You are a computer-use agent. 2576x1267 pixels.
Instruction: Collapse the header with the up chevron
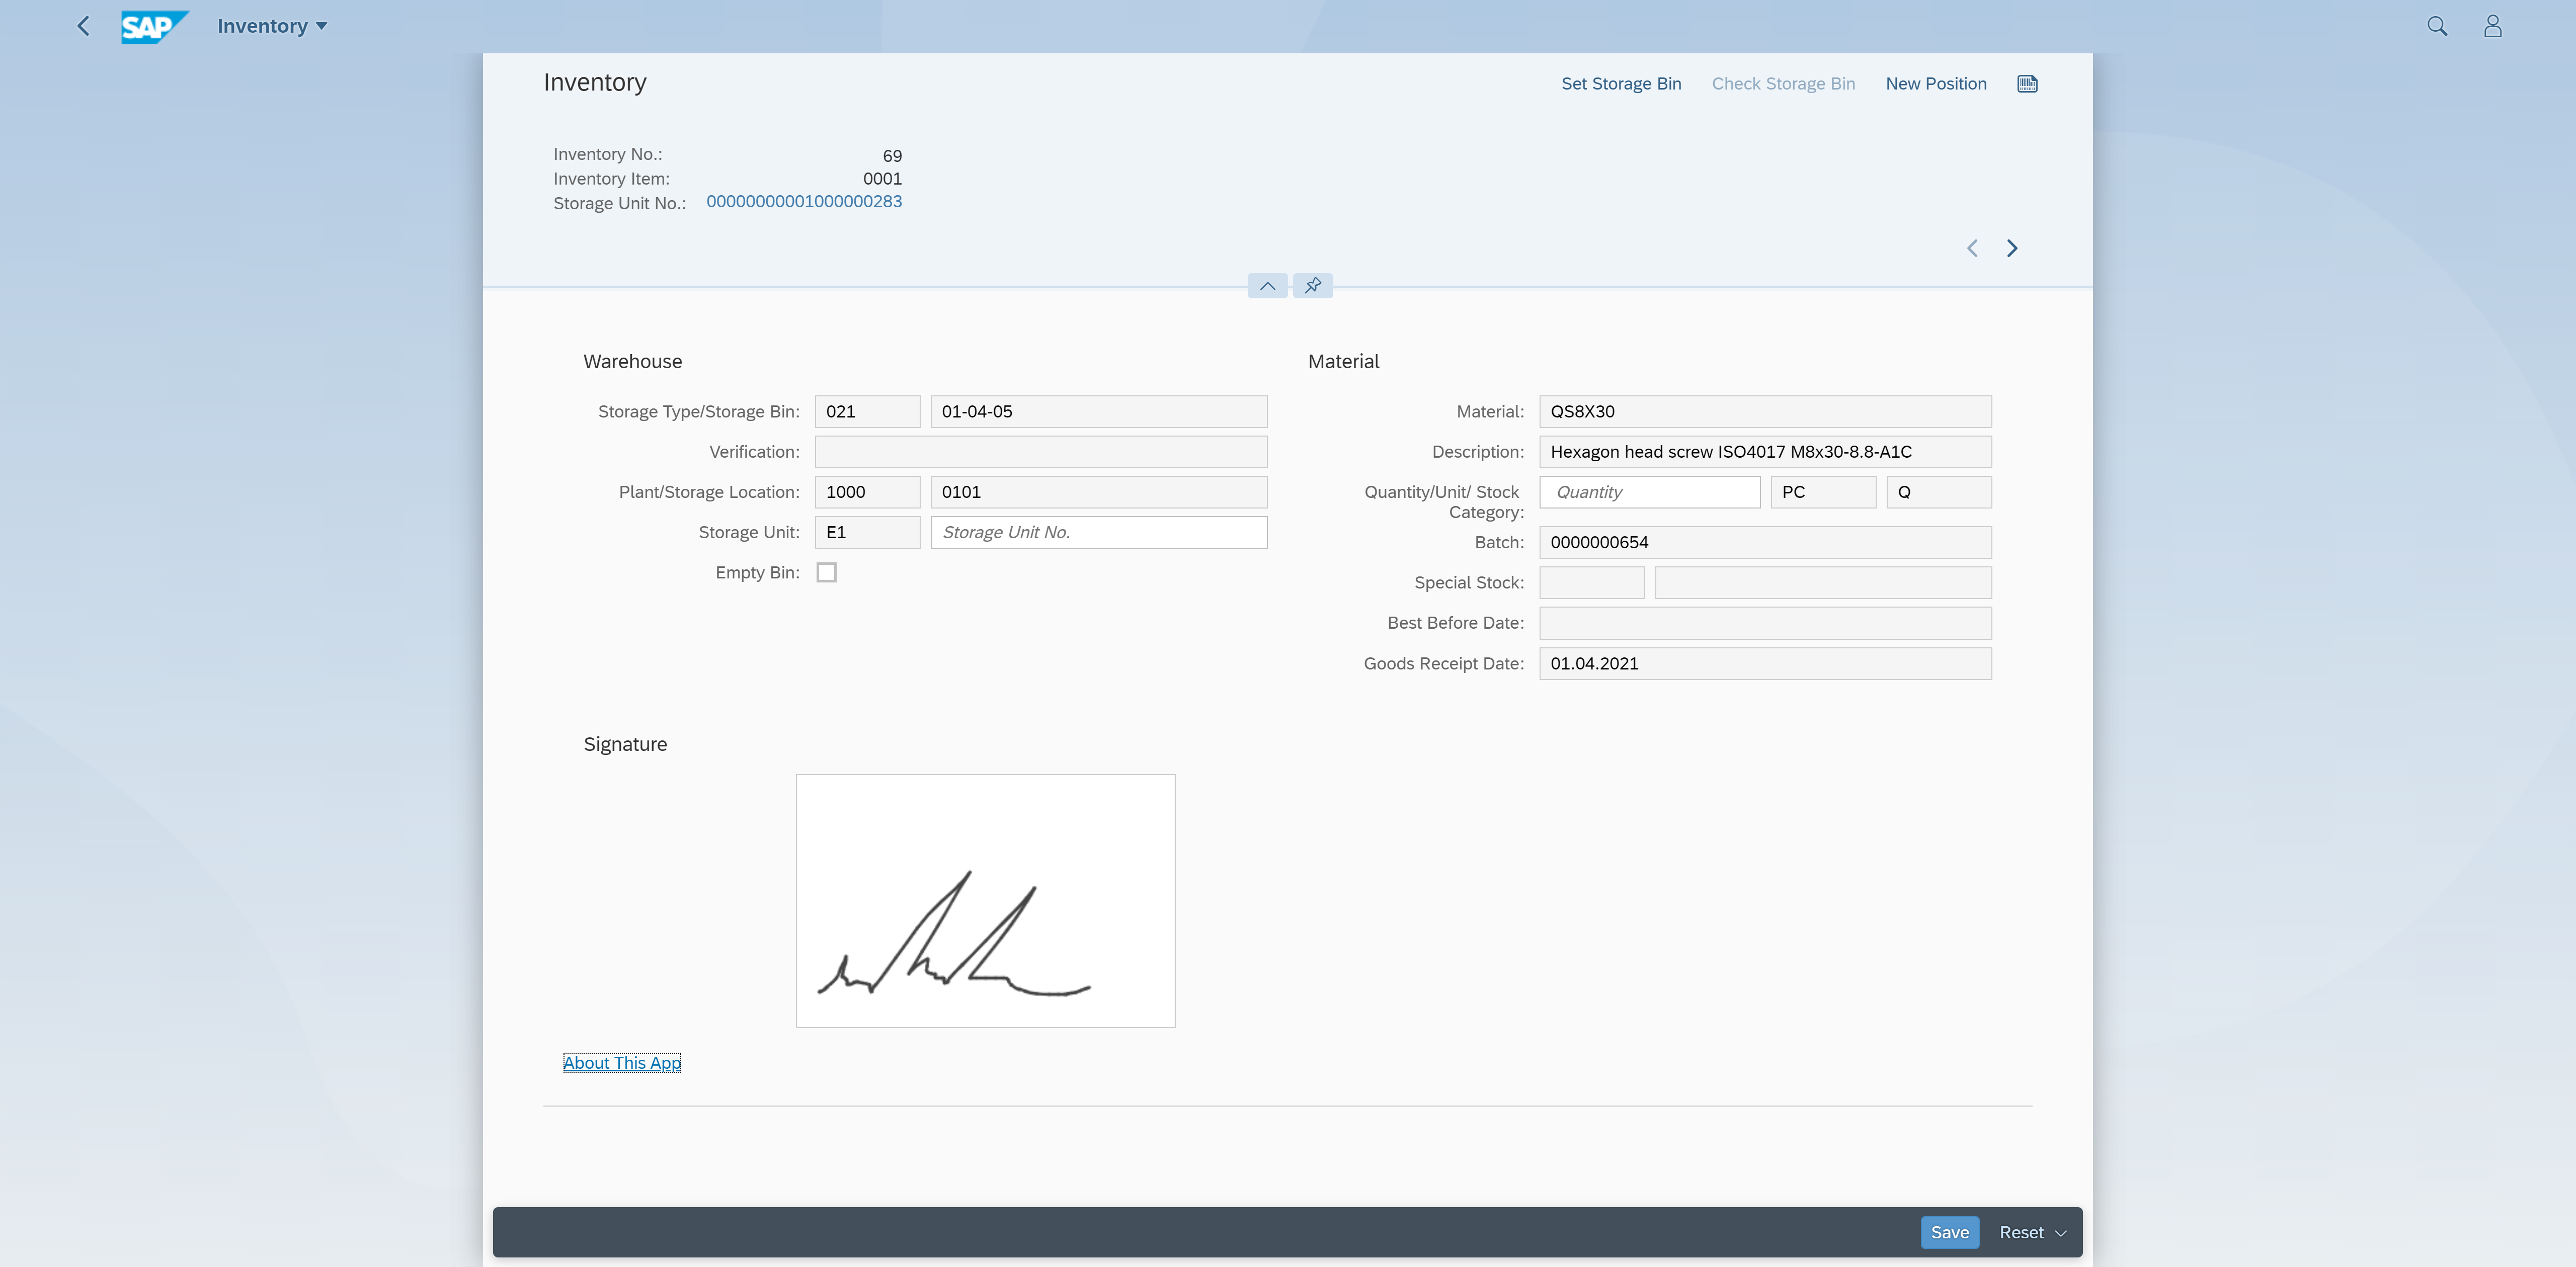(1267, 286)
